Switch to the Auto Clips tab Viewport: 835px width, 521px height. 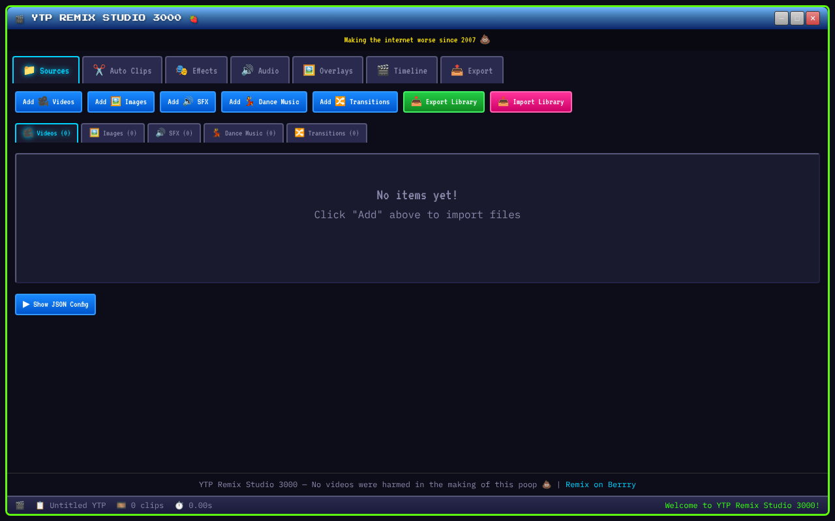(122, 70)
